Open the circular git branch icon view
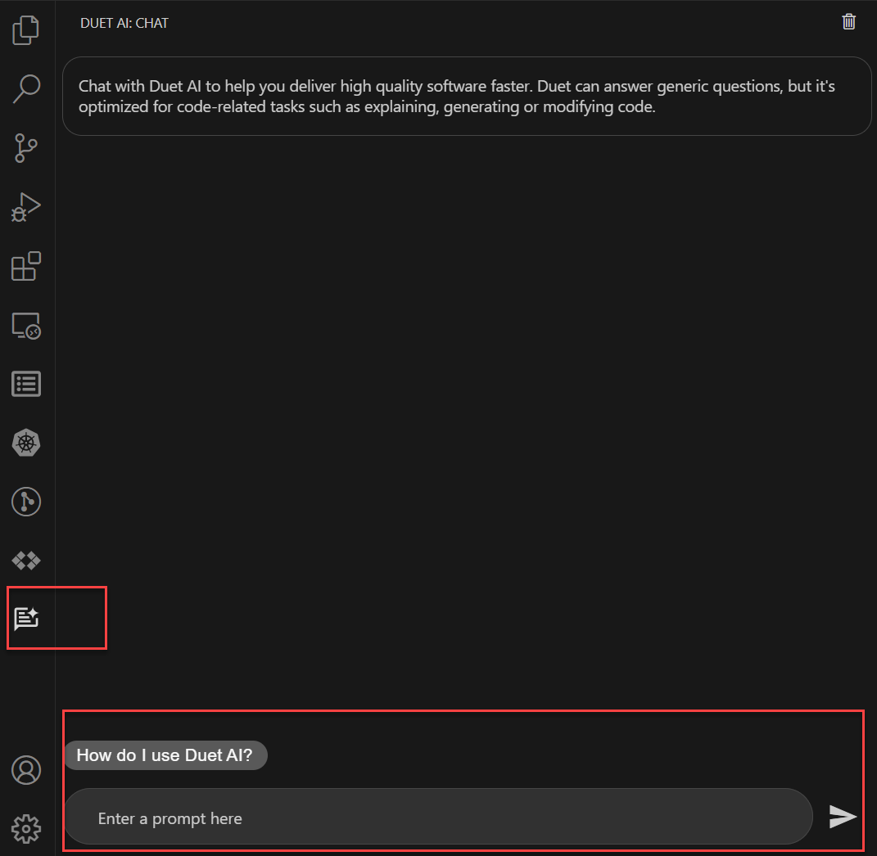This screenshot has width=877, height=856. tap(25, 502)
